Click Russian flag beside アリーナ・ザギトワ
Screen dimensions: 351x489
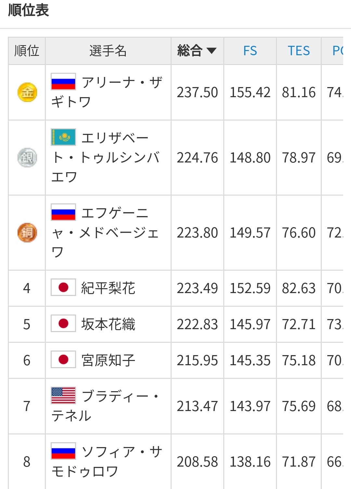pos(63,82)
